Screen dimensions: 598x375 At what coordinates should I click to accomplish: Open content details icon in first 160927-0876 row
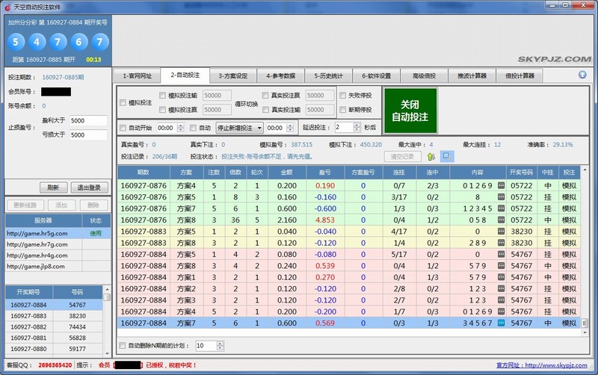pyautogui.click(x=502, y=185)
